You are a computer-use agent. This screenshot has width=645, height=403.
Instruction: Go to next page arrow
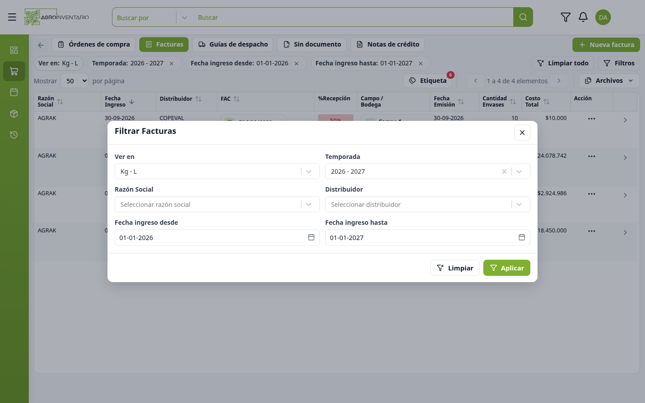point(559,81)
